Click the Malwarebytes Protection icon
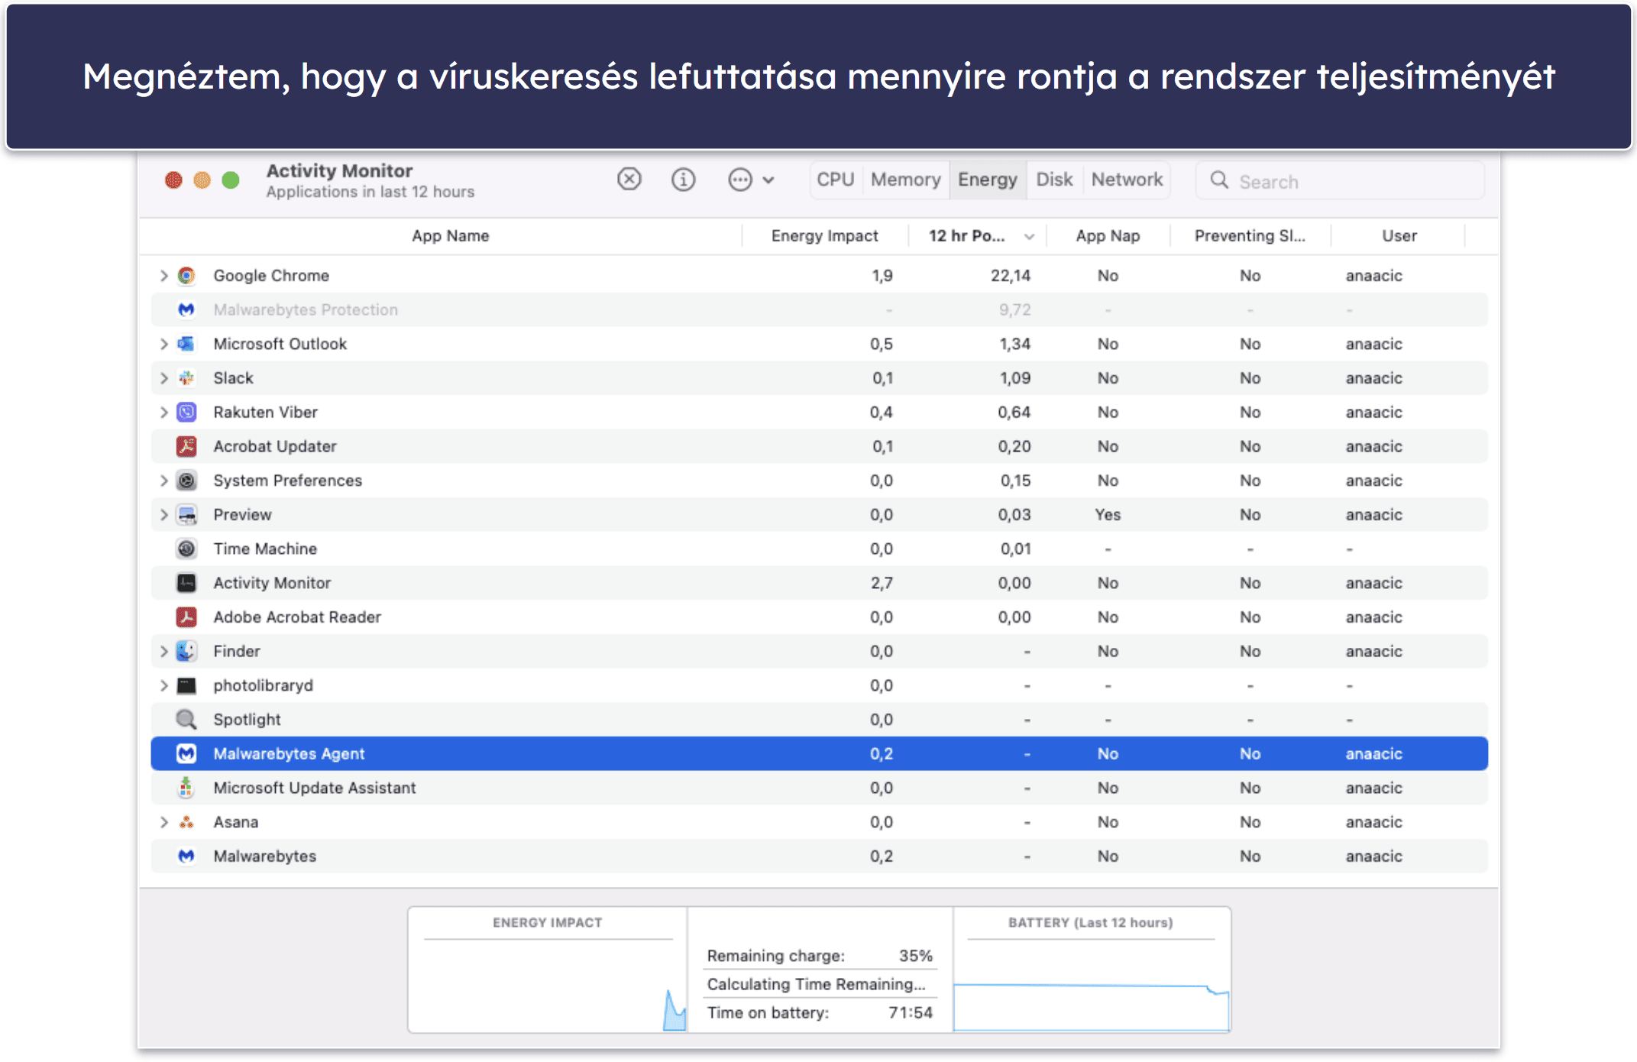Viewport: 1637px width, 1062px height. pyautogui.click(x=186, y=309)
